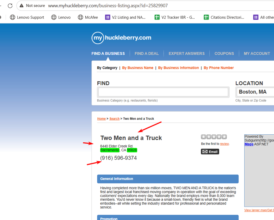This screenshot has height=220, width=274.
Task: Switch to the FIND A DEAL tab
Action: 147,54
